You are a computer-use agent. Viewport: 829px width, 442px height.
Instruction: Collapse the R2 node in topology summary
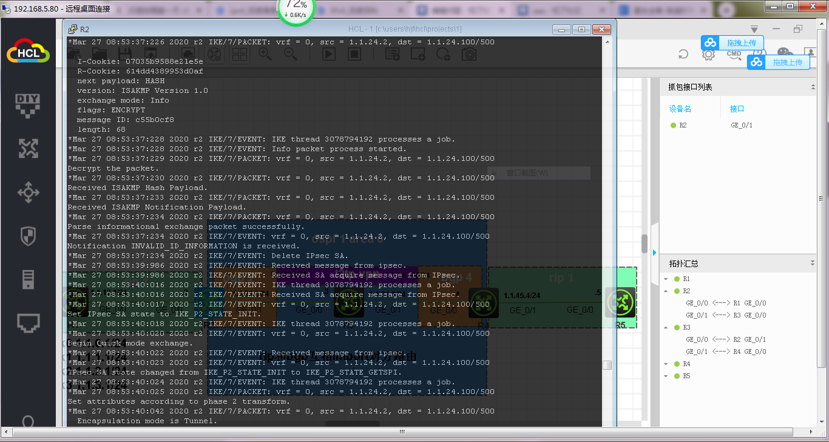coord(666,291)
